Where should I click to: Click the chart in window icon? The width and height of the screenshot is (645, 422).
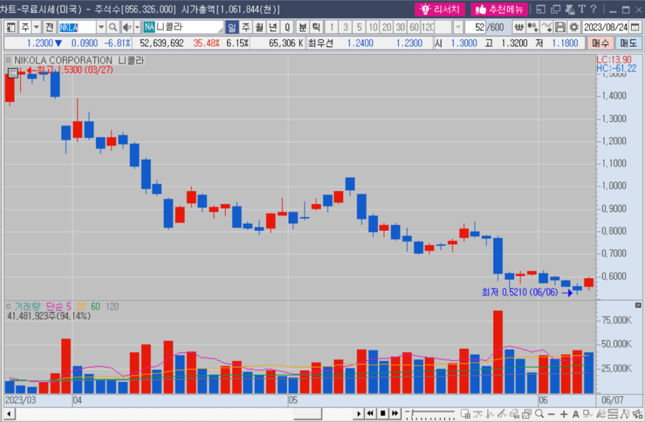pyautogui.click(x=527, y=414)
